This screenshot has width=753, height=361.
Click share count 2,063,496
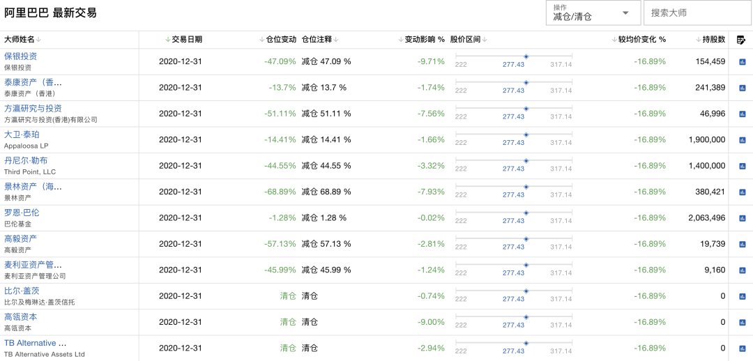tap(707, 218)
